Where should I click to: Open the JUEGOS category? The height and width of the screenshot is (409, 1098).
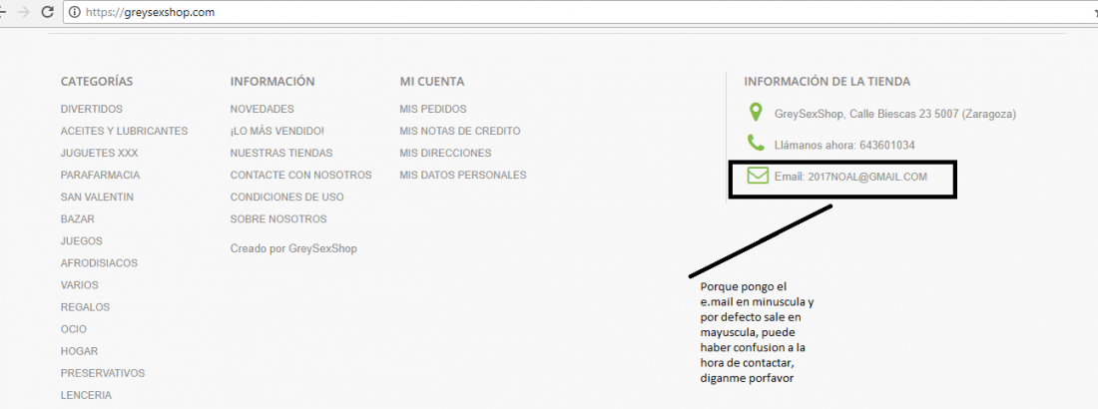[x=82, y=241]
